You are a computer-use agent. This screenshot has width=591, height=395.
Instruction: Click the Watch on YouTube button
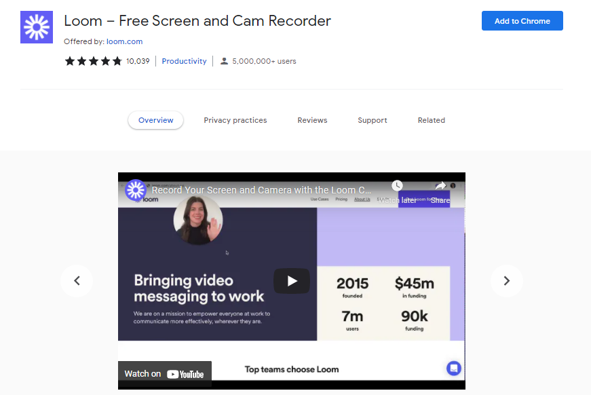[164, 374]
